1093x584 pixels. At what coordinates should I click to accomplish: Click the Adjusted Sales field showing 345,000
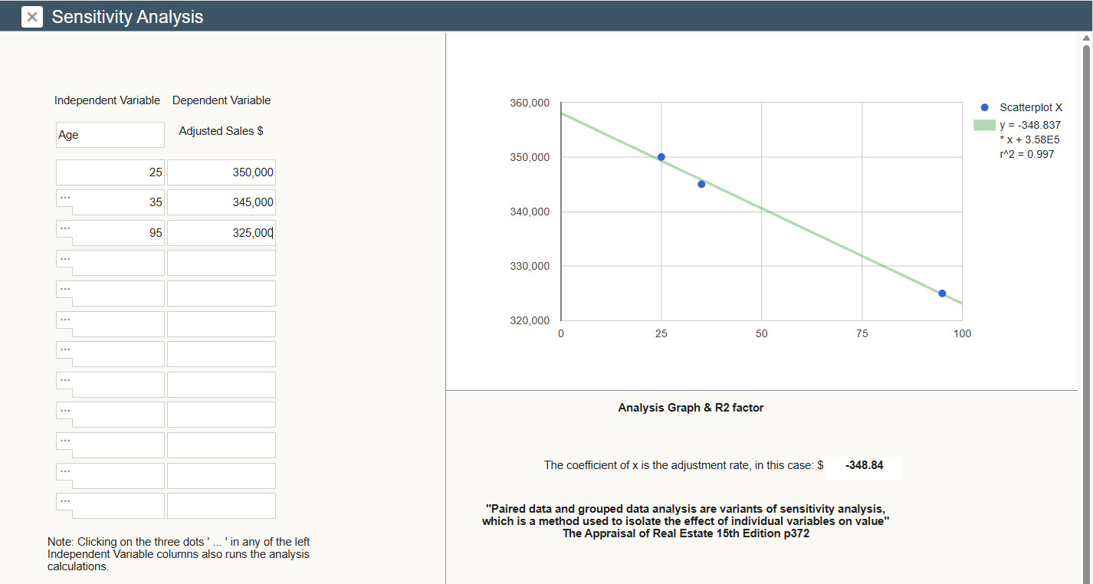[x=221, y=202]
